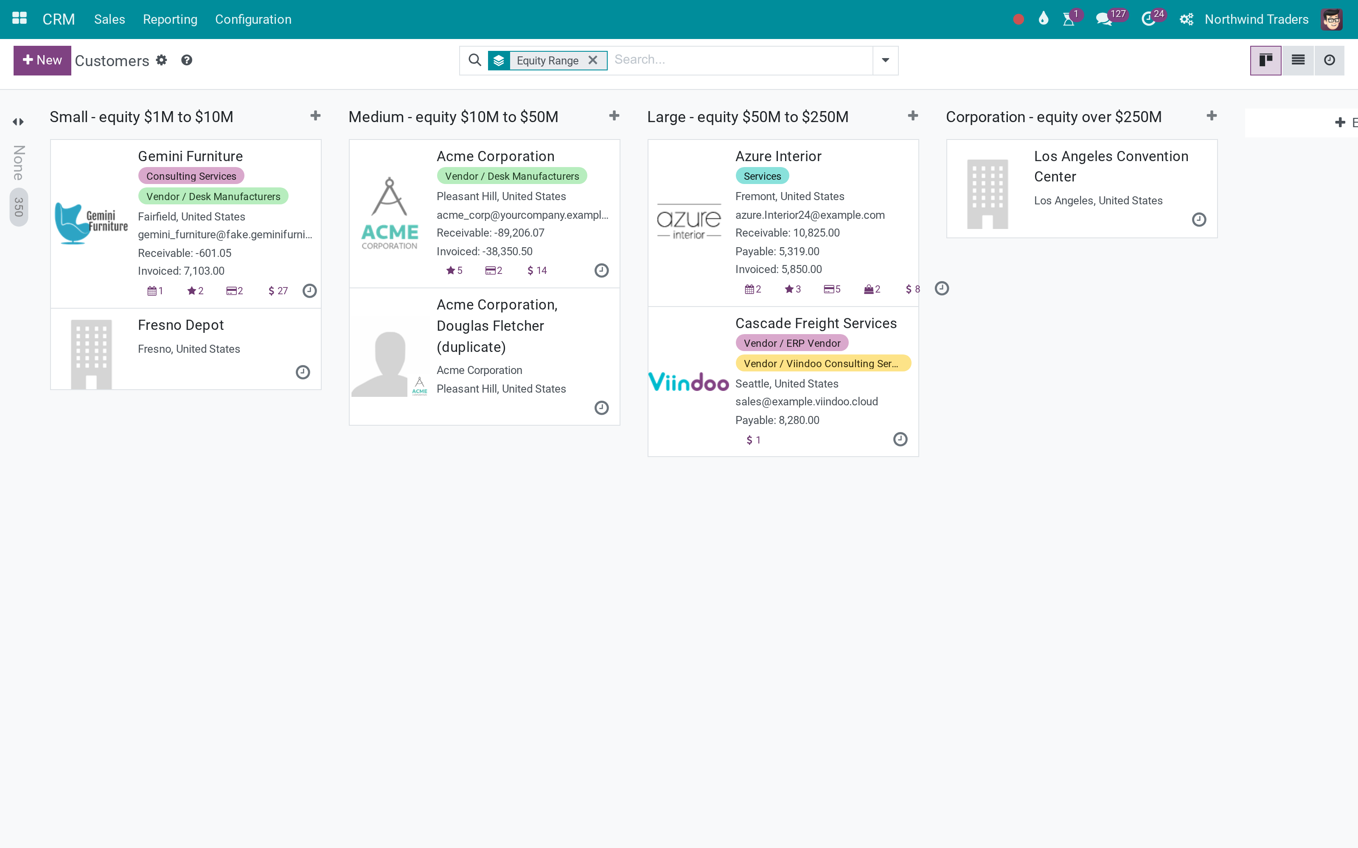Open Acme Corporation's opportunities star count
Image resolution: width=1358 pixels, height=848 pixels.
454,271
